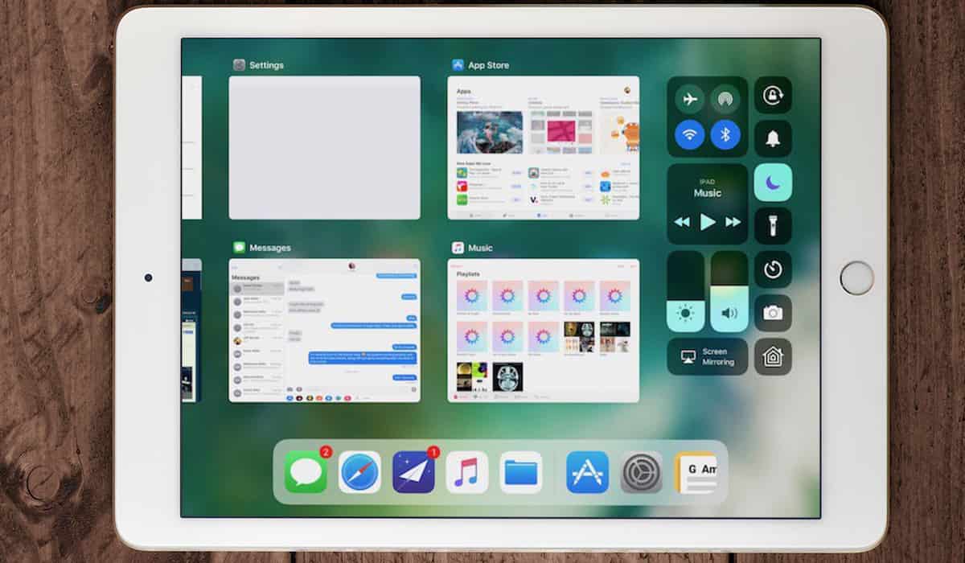Click Messages icon above its app card
The height and width of the screenshot is (563, 965).
point(240,248)
